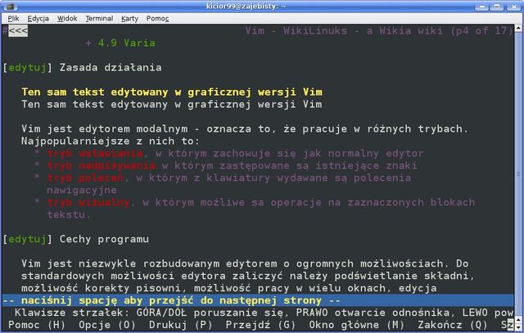Click the scrollbar down arrow
The image size is (524, 333).
(x=518, y=327)
